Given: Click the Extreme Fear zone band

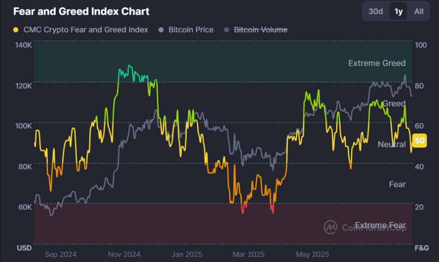Looking at the screenshot, I should [x=171, y=223].
